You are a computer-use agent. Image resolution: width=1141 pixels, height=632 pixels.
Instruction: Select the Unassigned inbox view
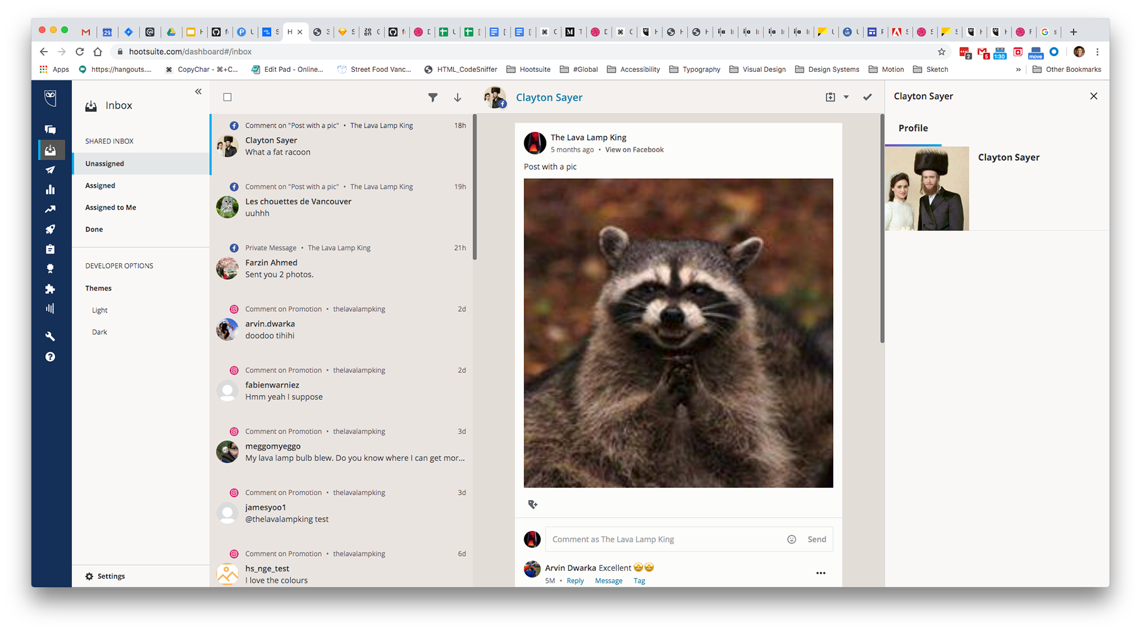click(141, 163)
